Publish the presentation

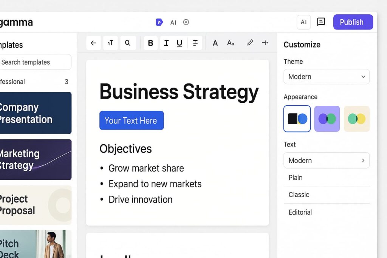[353, 22]
